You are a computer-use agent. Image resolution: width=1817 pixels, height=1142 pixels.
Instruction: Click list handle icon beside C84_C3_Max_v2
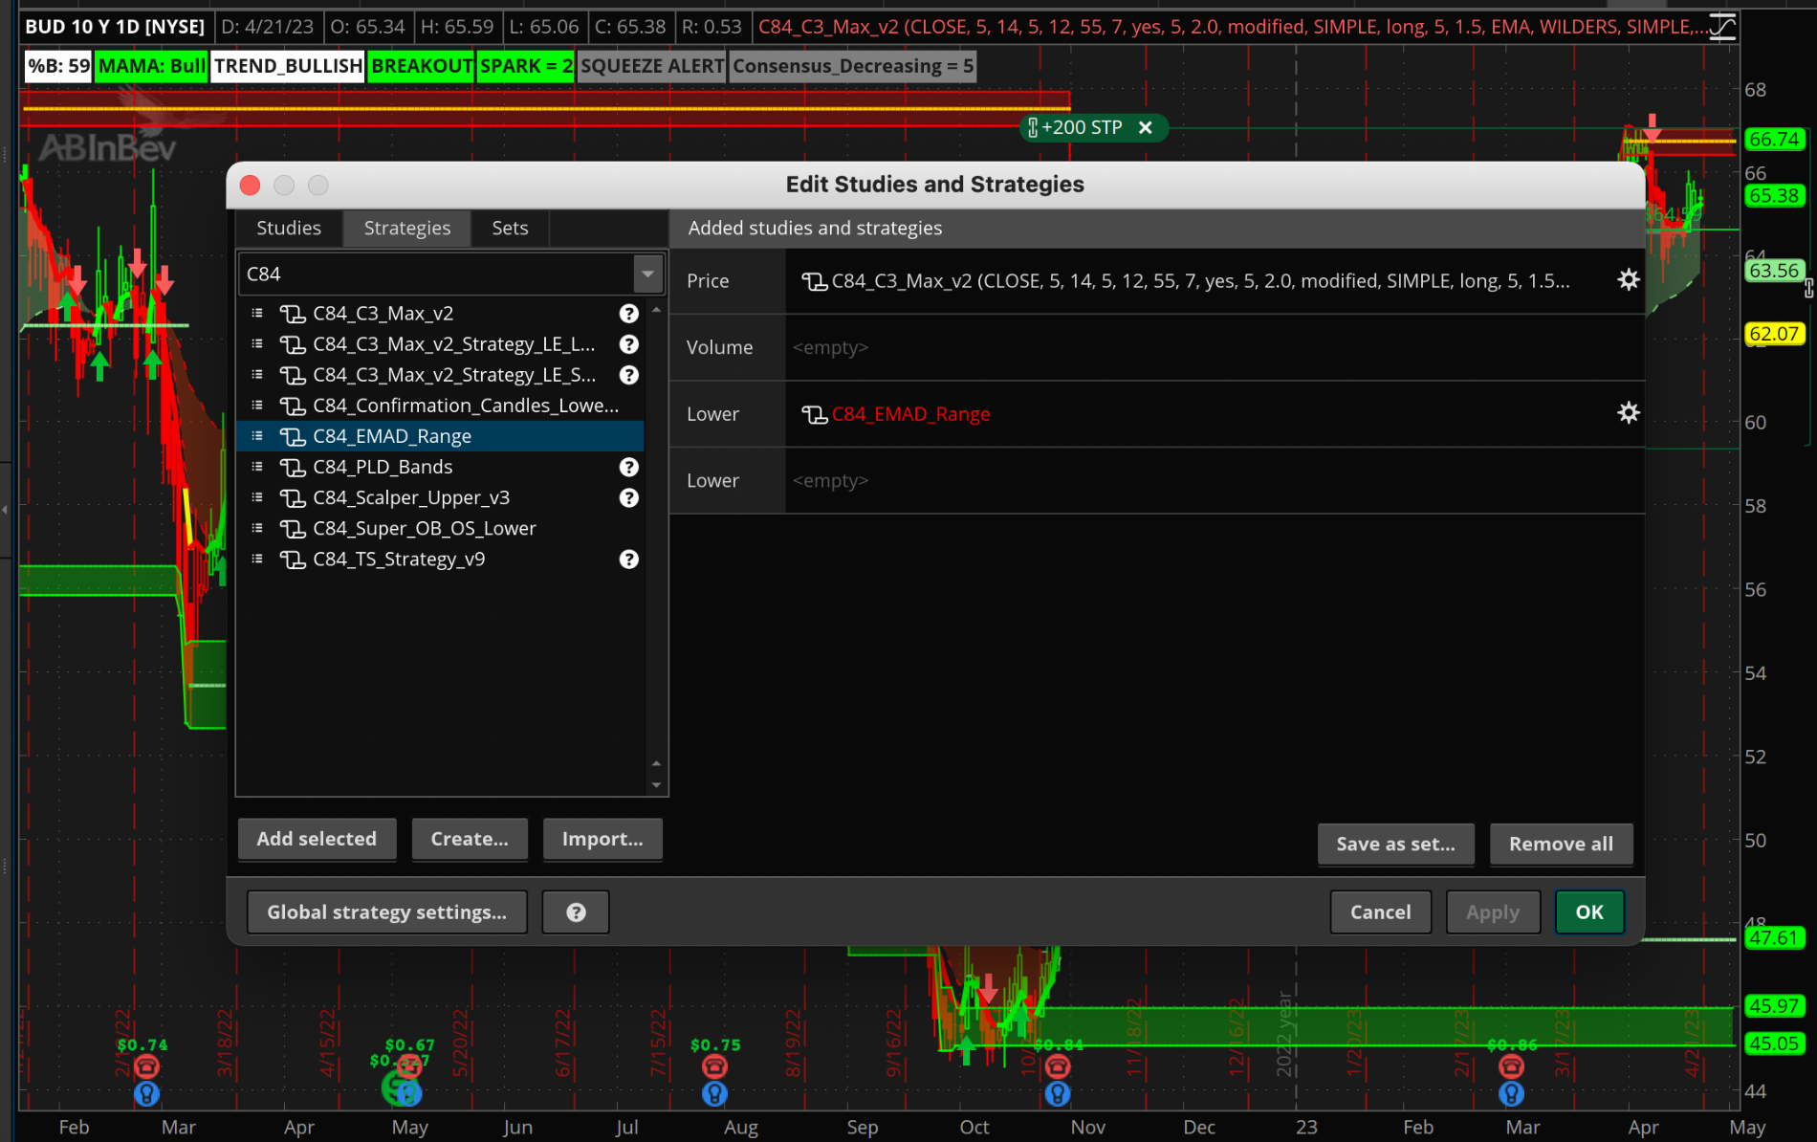pos(256,313)
